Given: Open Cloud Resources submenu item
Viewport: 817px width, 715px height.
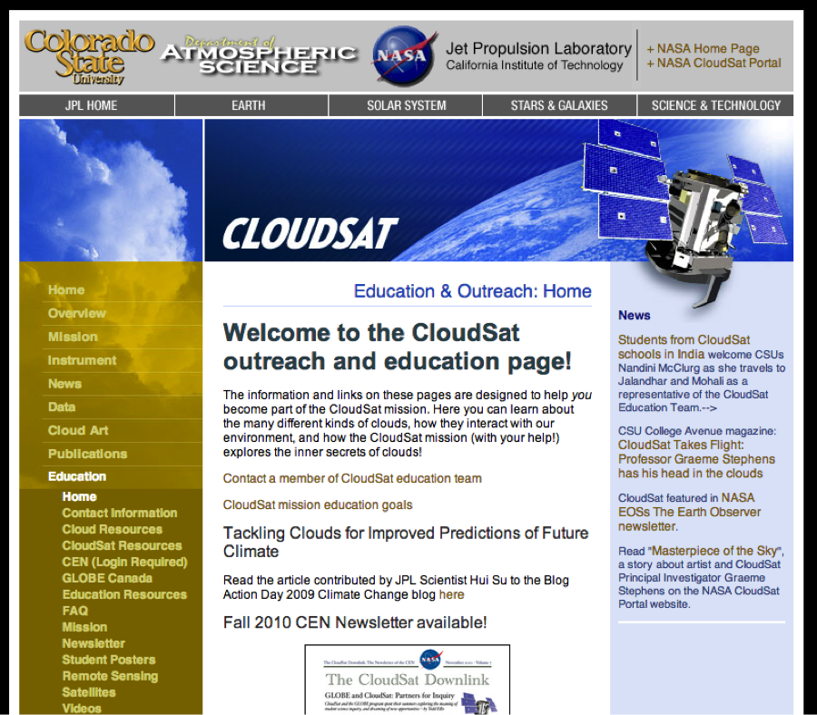Looking at the screenshot, I should coord(112,529).
